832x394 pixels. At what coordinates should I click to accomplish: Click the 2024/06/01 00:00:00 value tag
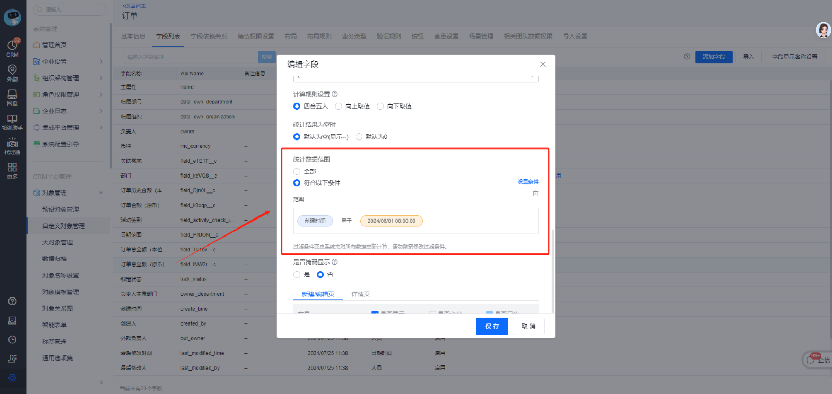[x=392, y=221]
